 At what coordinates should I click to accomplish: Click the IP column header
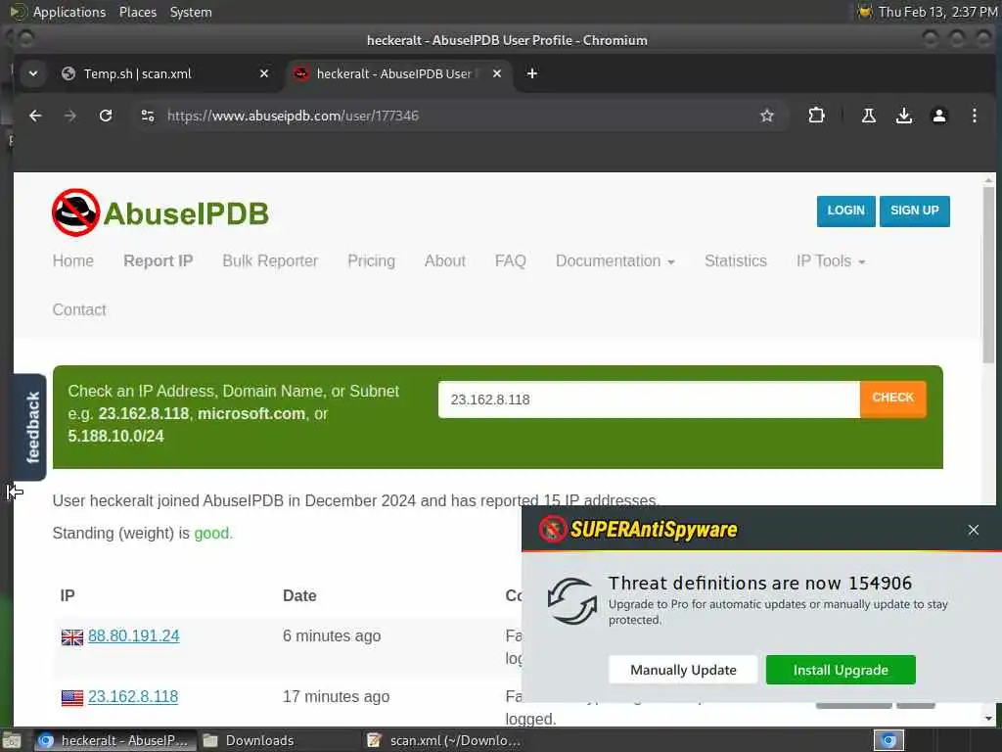point(68,596)
